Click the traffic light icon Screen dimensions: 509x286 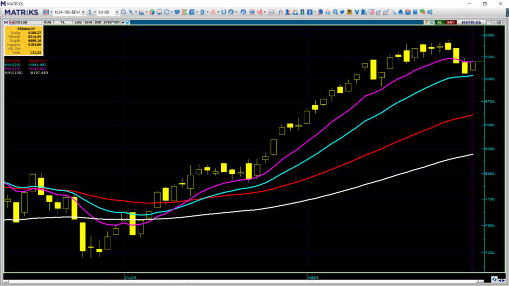[x=301, y=12]
